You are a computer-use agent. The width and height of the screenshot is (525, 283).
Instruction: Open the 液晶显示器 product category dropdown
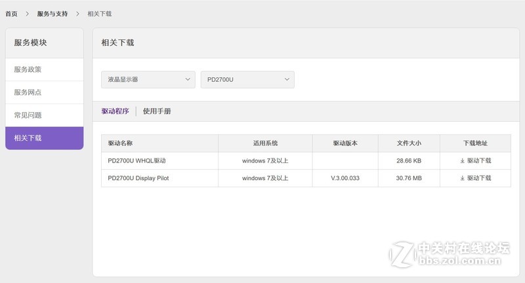(148, 79)
